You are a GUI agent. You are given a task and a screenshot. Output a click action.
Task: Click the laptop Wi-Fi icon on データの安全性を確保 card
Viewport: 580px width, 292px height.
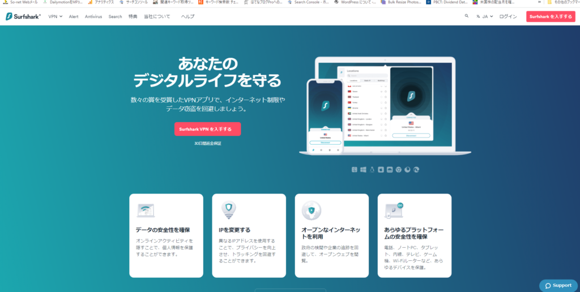[146, 210]
